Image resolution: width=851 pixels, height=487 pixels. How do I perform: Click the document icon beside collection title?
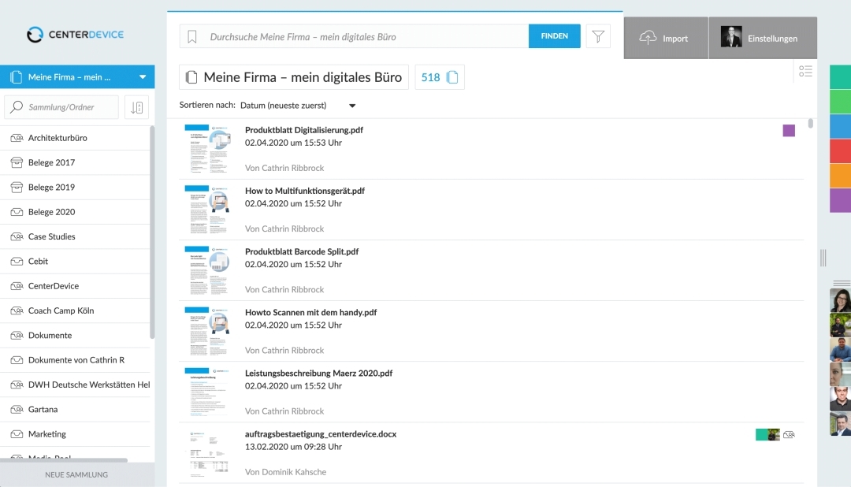[191, 77]
